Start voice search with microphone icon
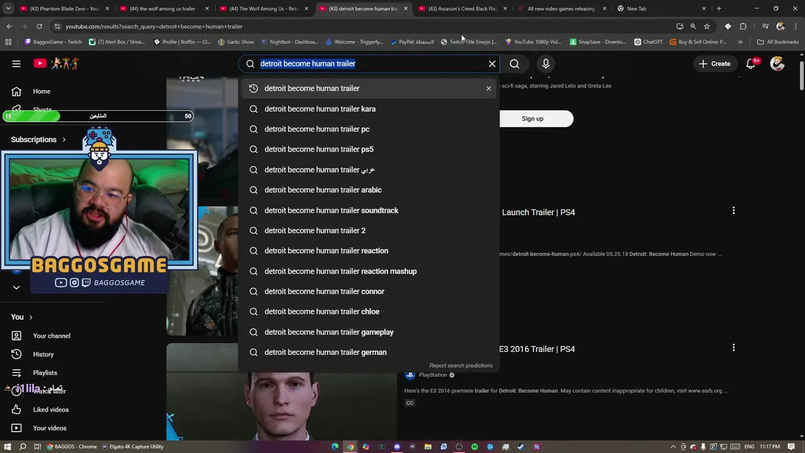This screenshot has height=453, width=805. 546,64
